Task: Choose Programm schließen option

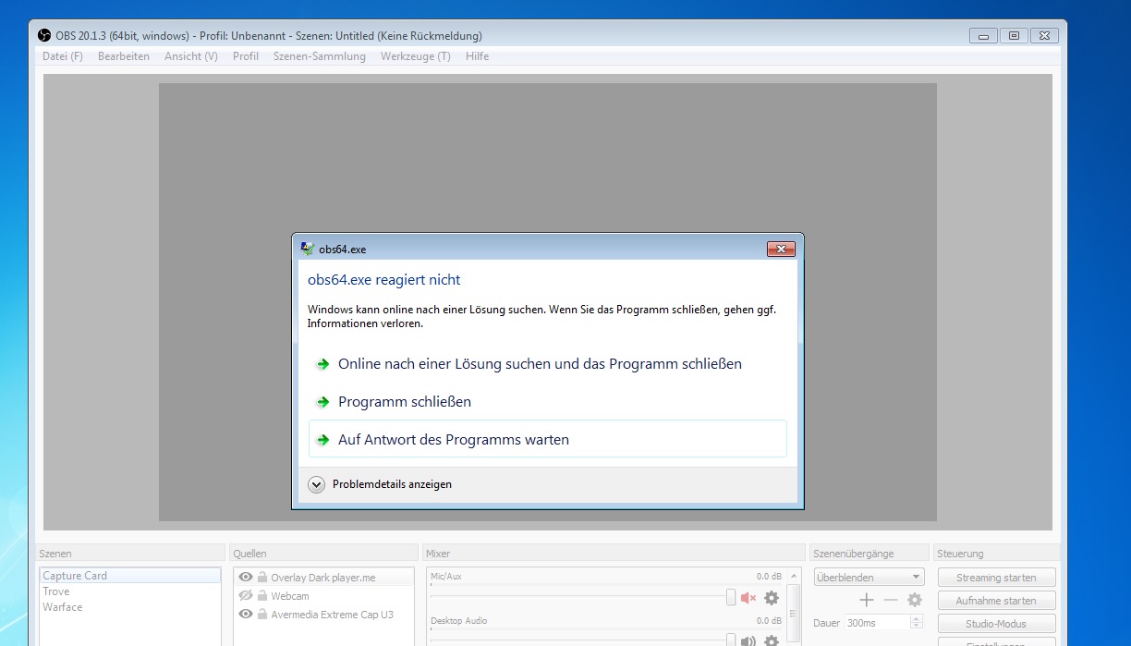Action: click(548, 402)
